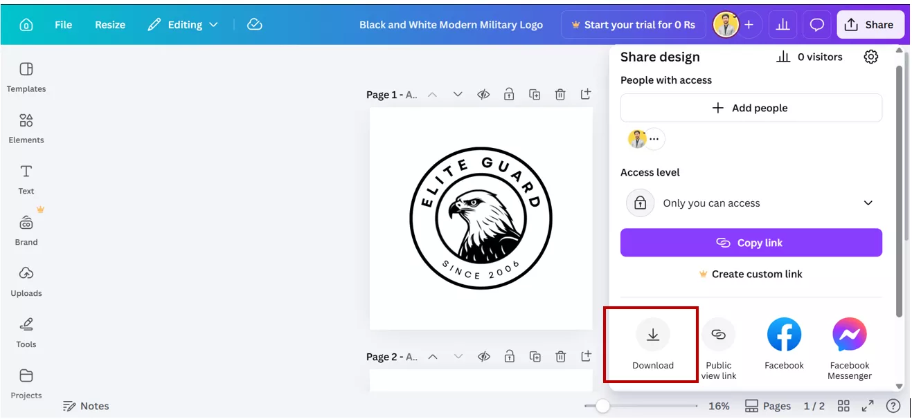Duplicate Page 1 using duplicate icon
Image resolution: width=912 pixels, height=419 pixels.
tap(535, 94)
